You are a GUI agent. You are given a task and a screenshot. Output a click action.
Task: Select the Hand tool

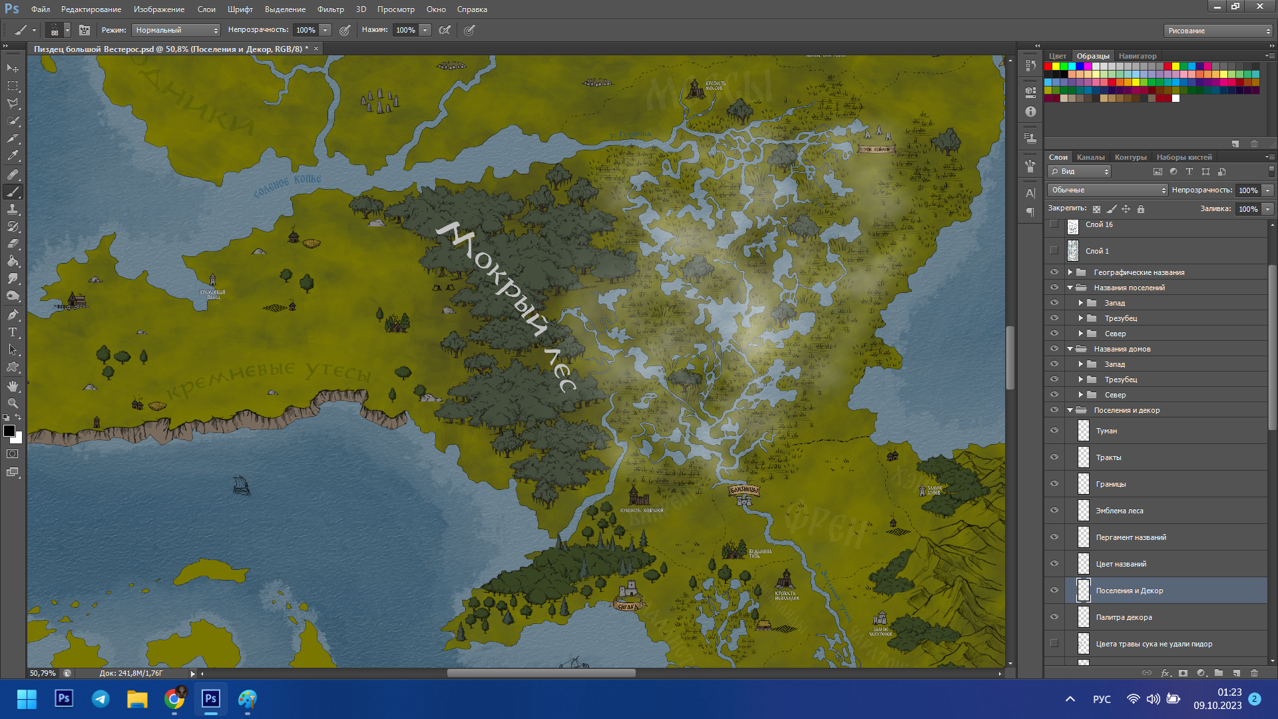[13, 386]
